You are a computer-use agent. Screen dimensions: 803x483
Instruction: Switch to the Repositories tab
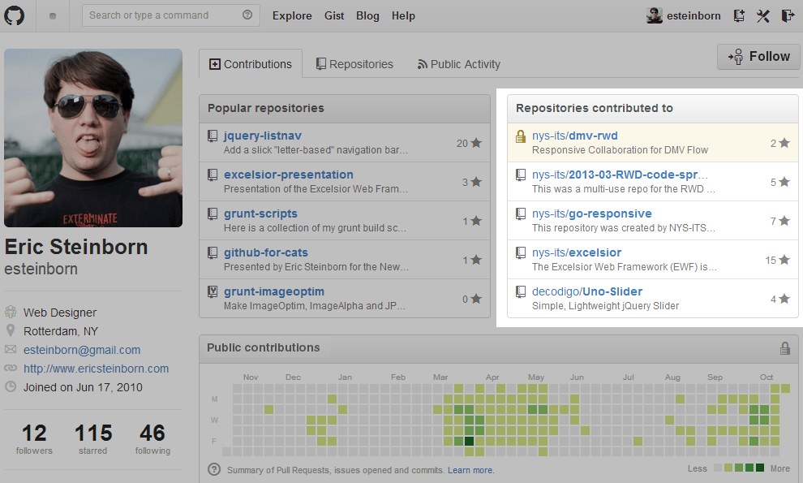pos(354,64)
